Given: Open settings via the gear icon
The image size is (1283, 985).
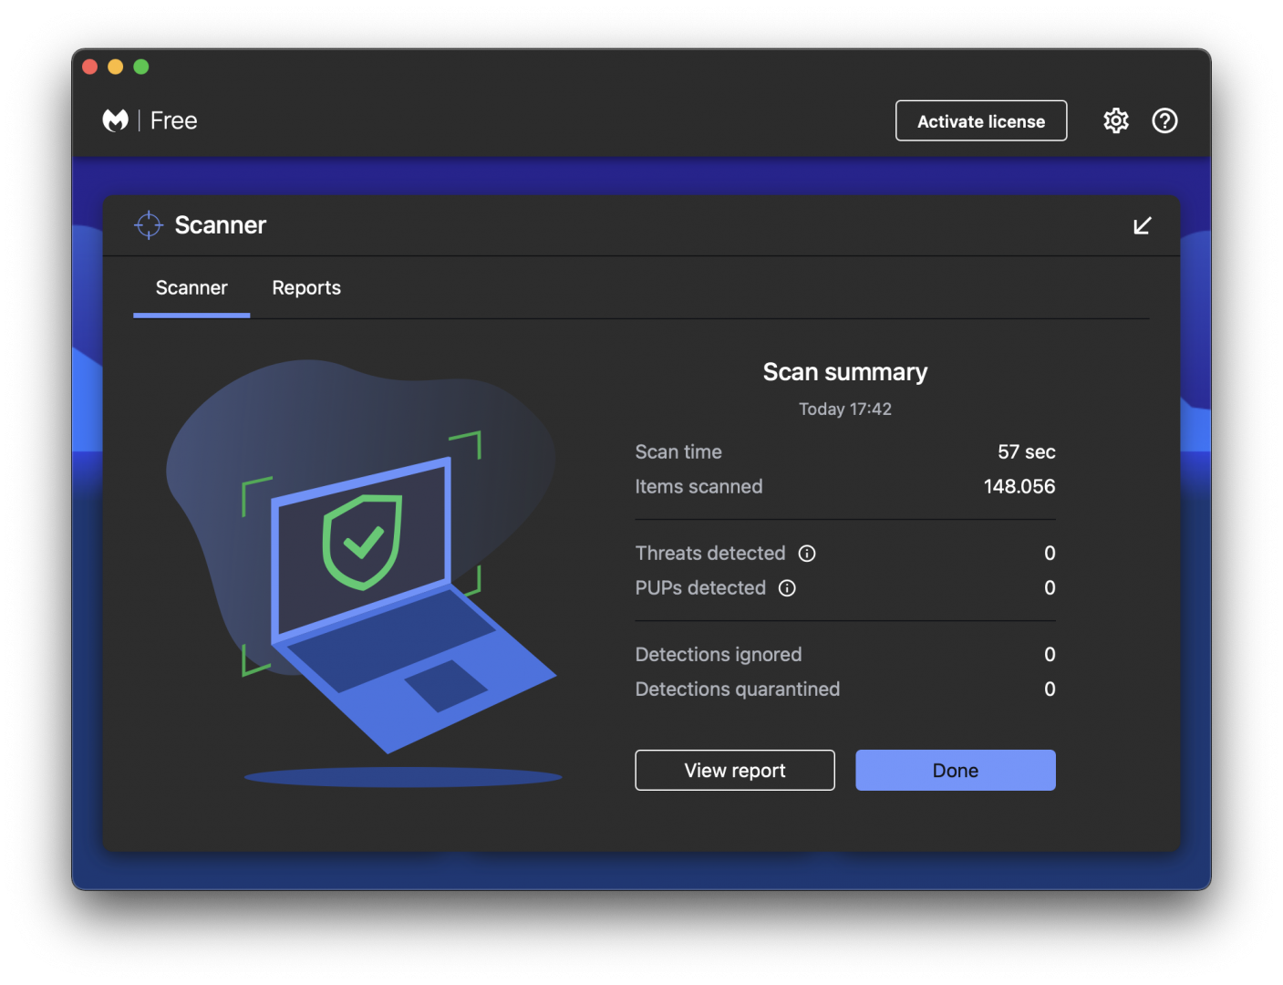Looking at the screenshot, I should pyautogui.click(x=1116, y=120).
